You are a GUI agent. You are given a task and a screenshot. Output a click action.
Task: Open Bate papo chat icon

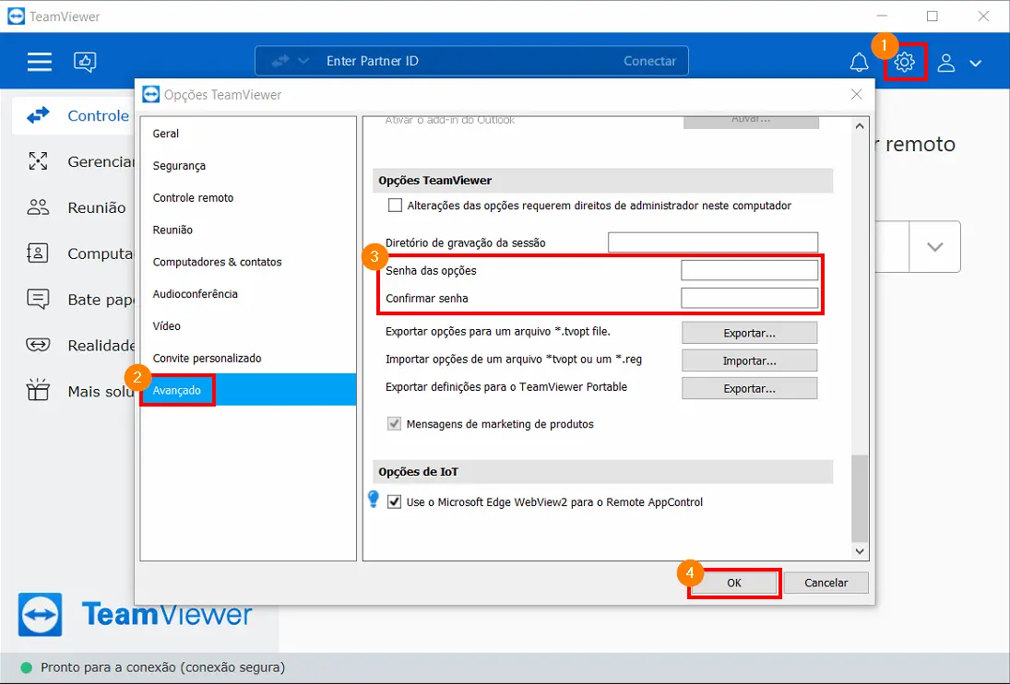click(38, 300)
